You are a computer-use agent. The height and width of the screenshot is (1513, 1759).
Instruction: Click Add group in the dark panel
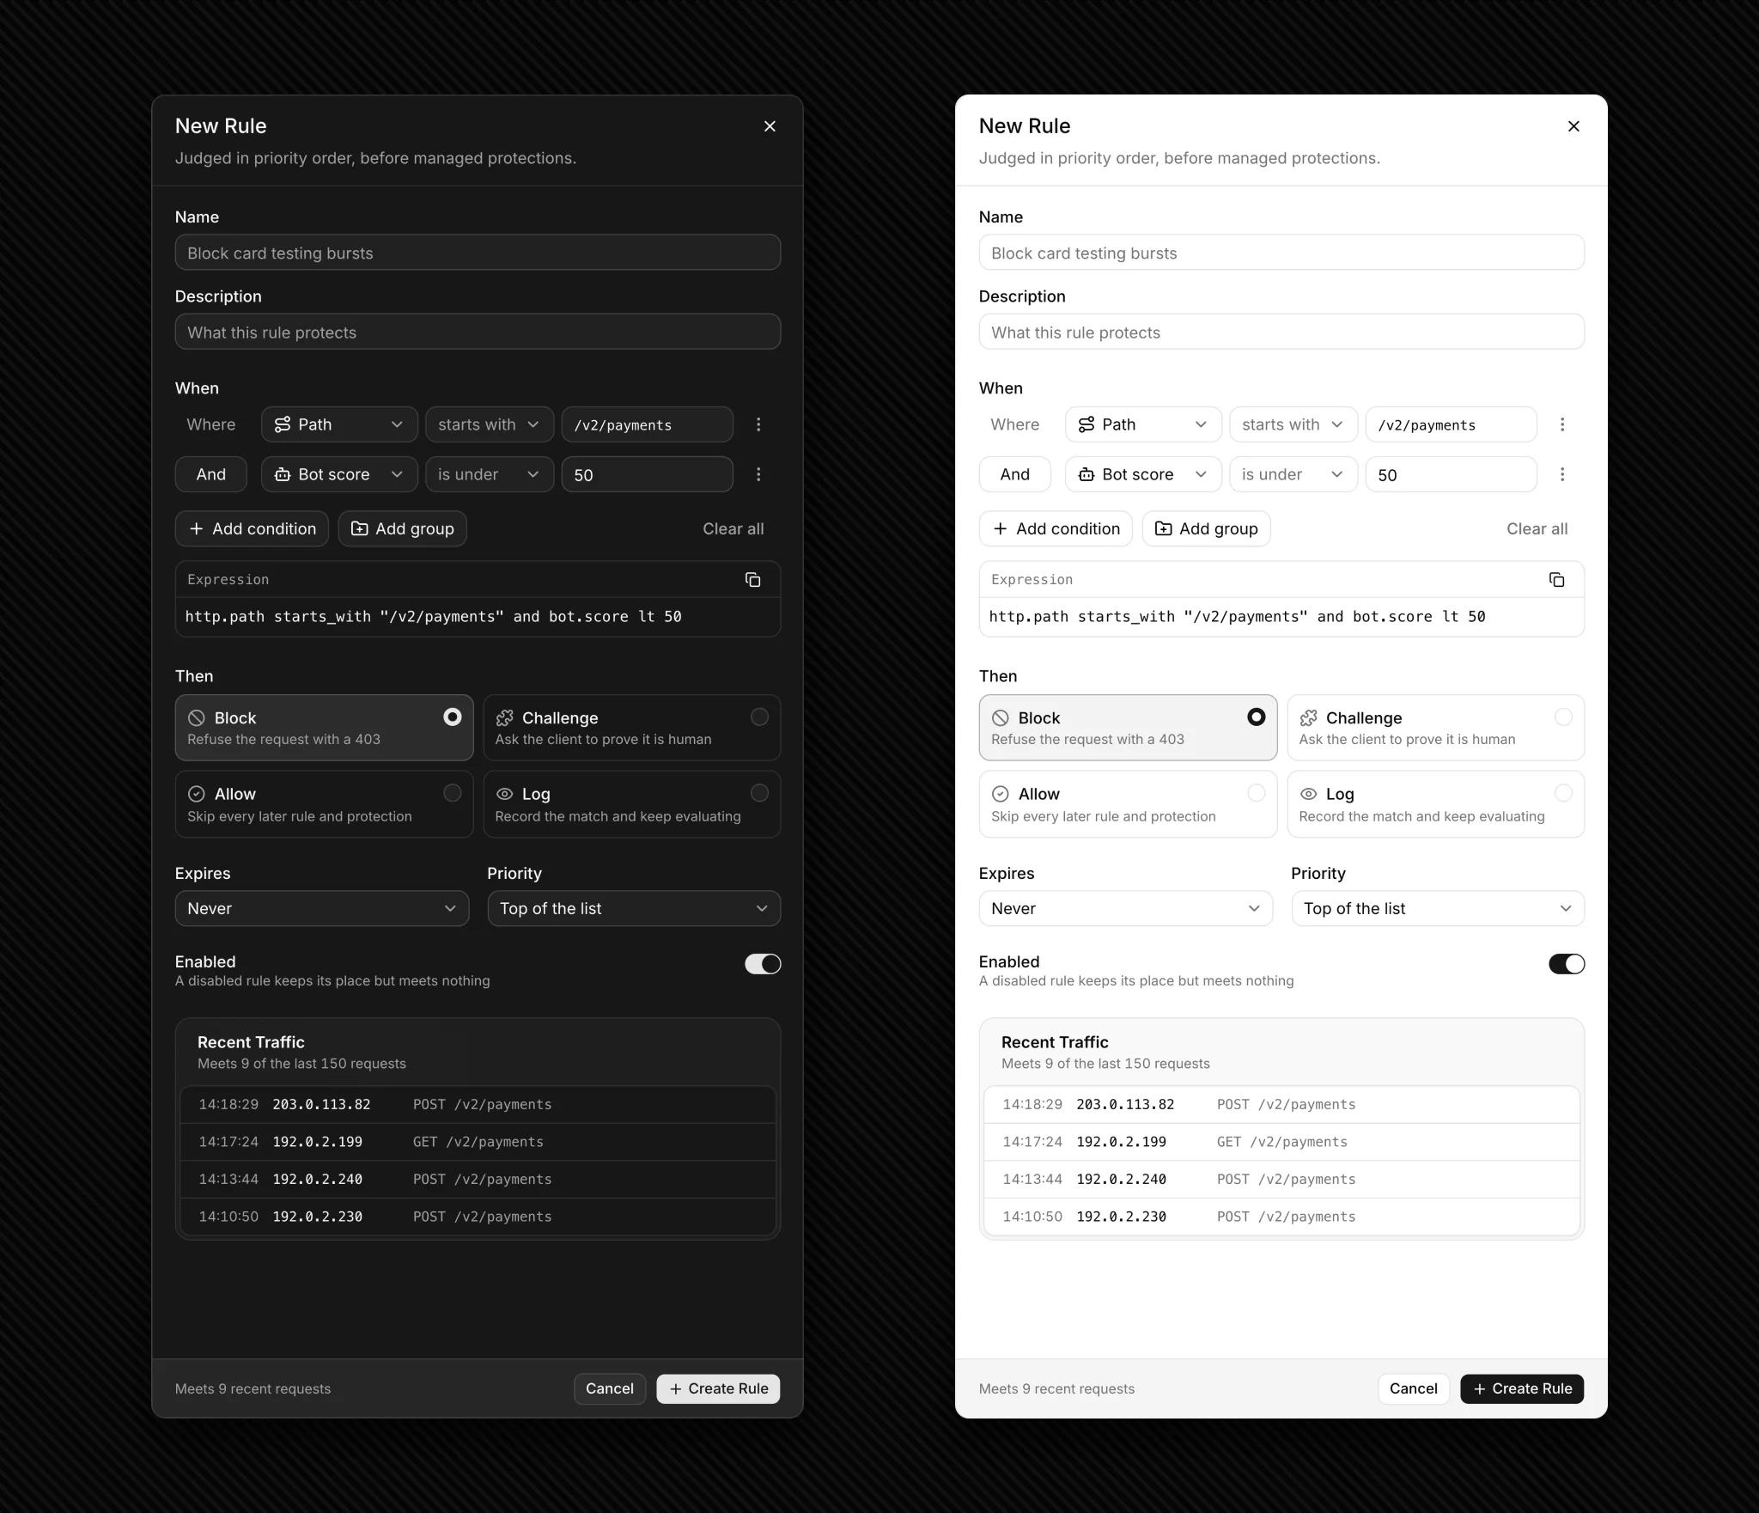tap(402, 528)
